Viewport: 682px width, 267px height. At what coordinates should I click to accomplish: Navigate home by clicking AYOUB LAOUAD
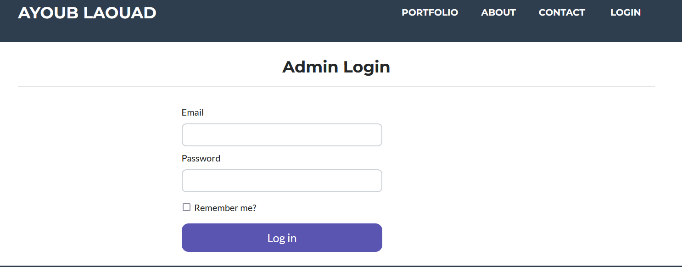[86, 12]
